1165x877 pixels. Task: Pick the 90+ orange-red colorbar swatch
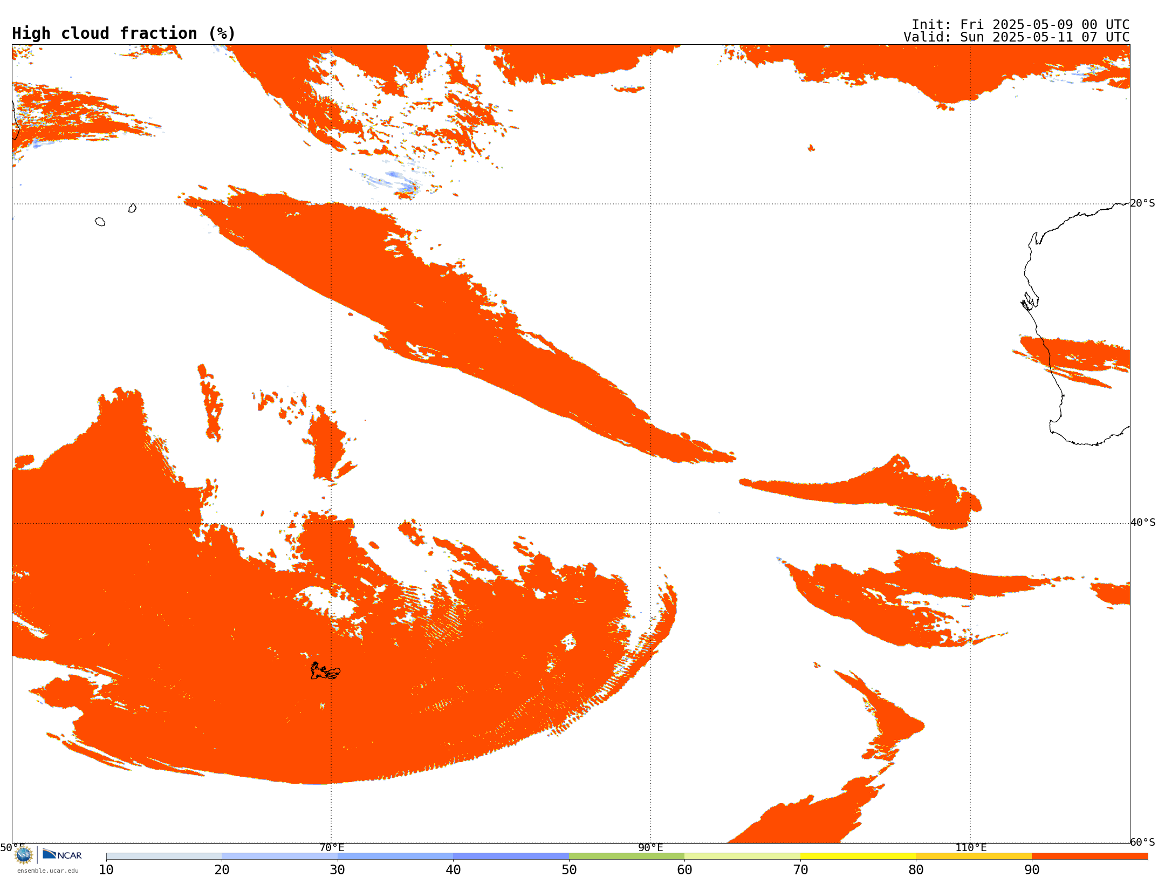(x=1089, y=857)
